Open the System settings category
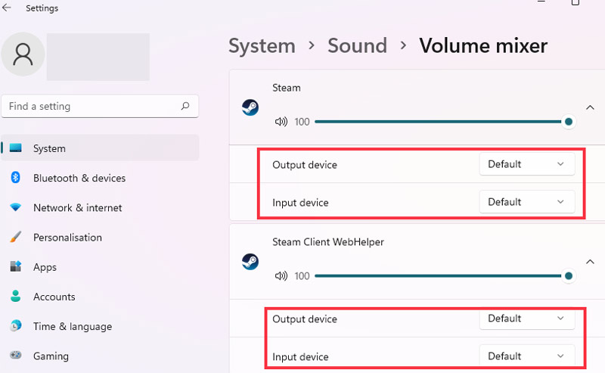The image size is (605, 373). [x=101, y=148]
